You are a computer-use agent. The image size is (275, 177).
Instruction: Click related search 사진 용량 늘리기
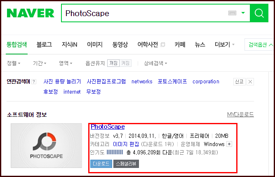click(x=62, y=82)
